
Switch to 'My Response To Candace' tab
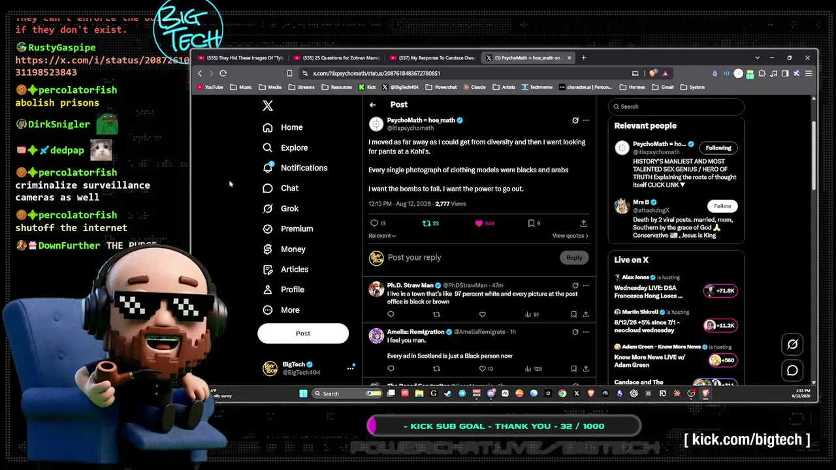click(432, 58)
